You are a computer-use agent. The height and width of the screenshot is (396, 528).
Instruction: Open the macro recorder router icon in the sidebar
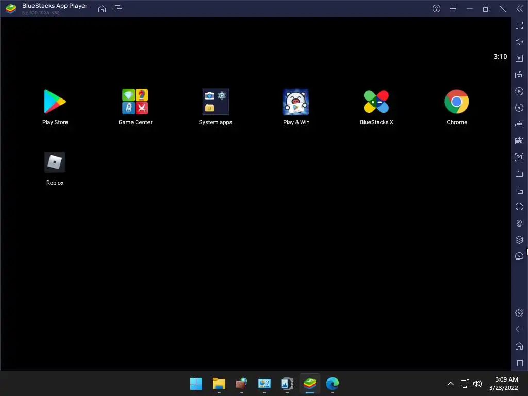519,124
